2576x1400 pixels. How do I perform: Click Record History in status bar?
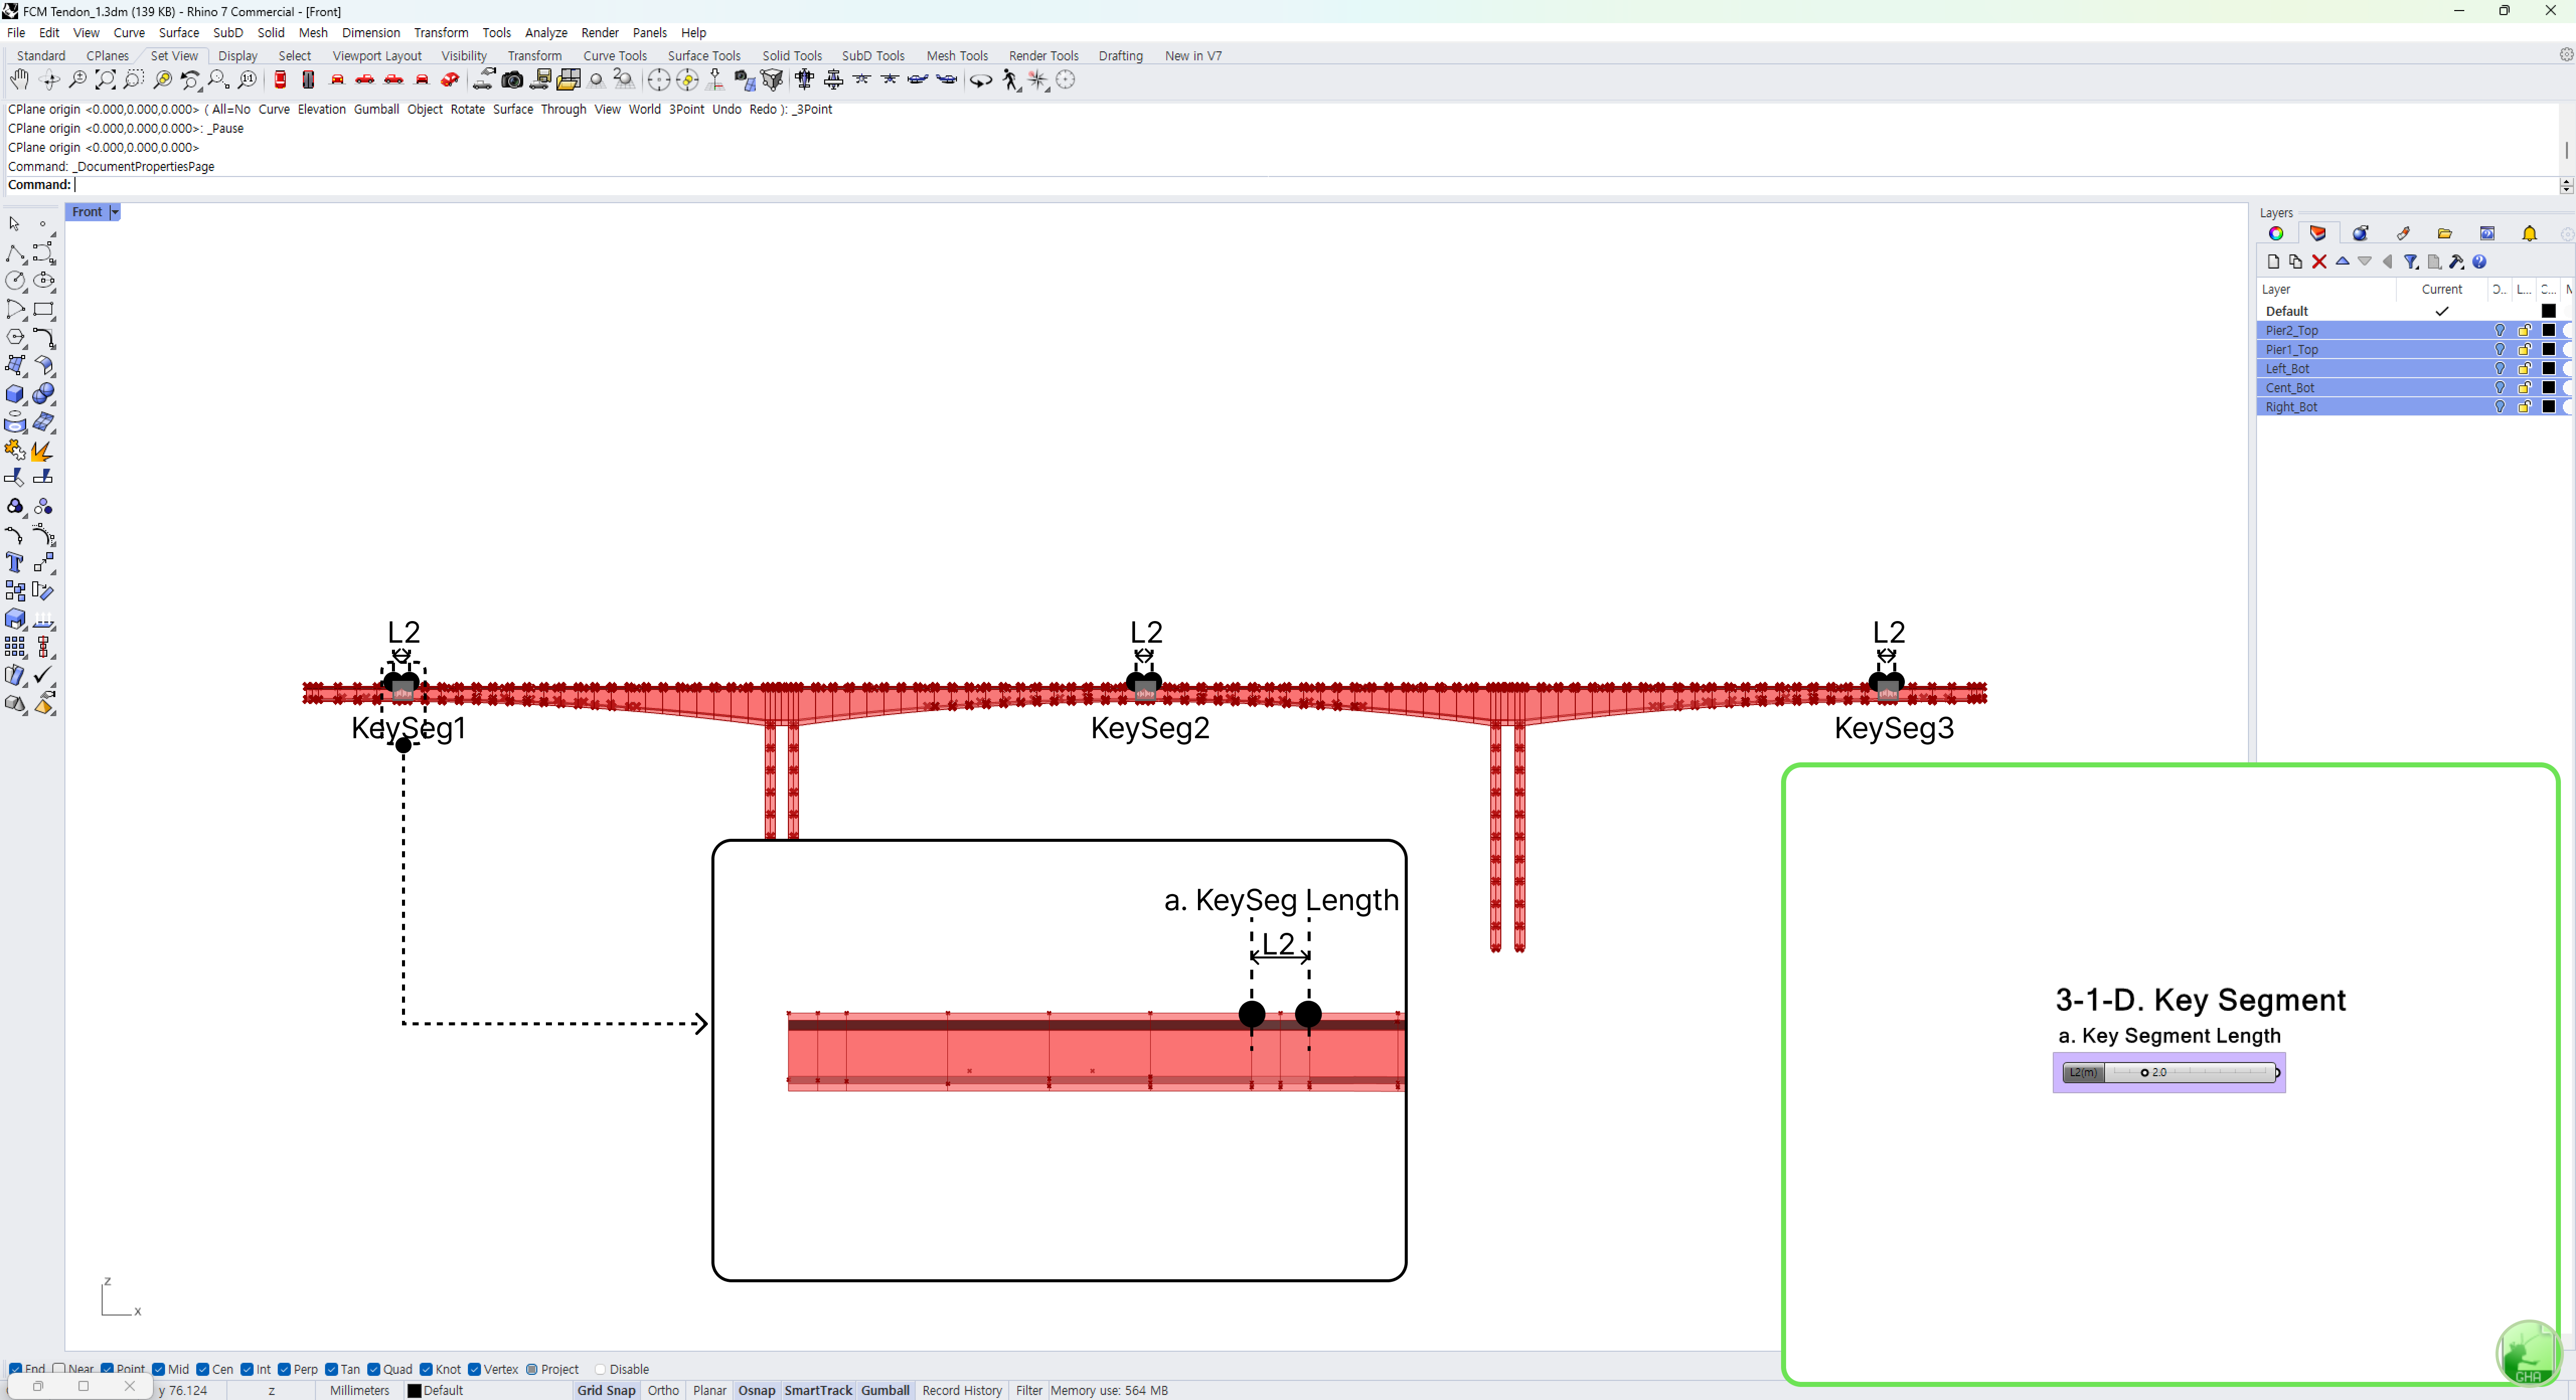(x=962, y=1390)
